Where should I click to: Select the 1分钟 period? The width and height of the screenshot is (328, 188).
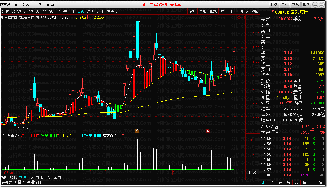click(x=16, y=12)
